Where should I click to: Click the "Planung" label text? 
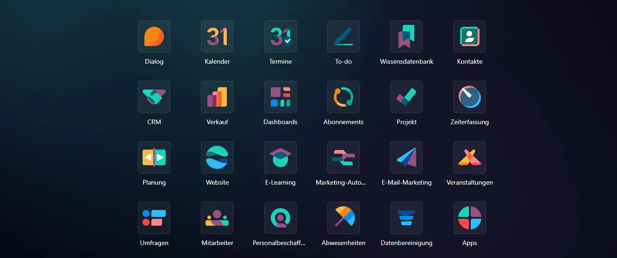(154, 182)
